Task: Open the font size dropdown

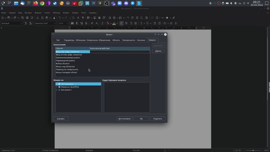Action: (x=67, y=23)
